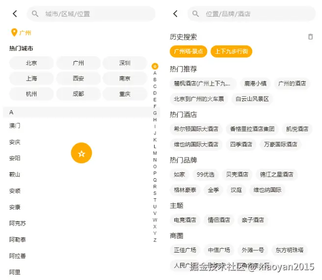The image size is (322, 280).
Task: Select hotel 维也纳国际大酒店
Action: [x=196, y=144]
